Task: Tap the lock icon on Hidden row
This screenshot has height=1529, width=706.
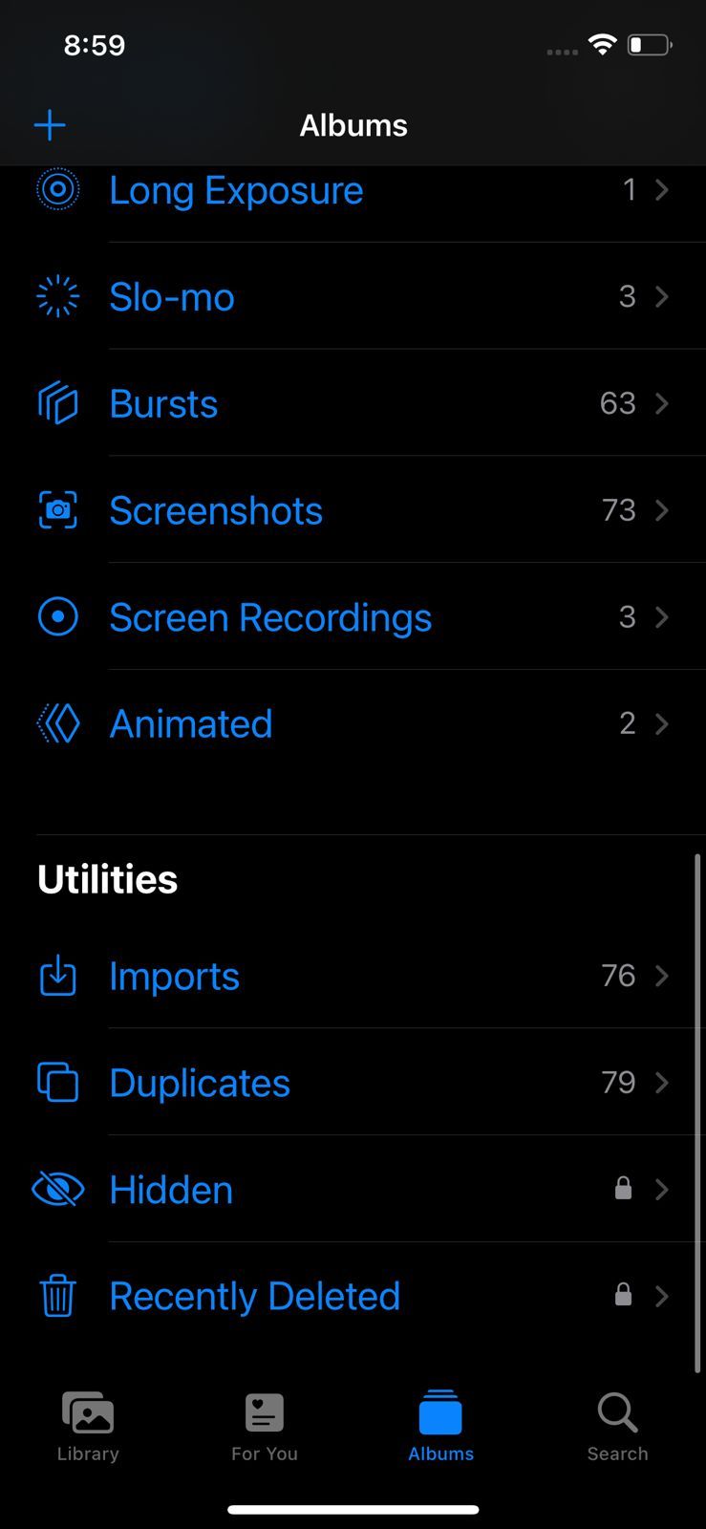Action: pos(623,1189)
